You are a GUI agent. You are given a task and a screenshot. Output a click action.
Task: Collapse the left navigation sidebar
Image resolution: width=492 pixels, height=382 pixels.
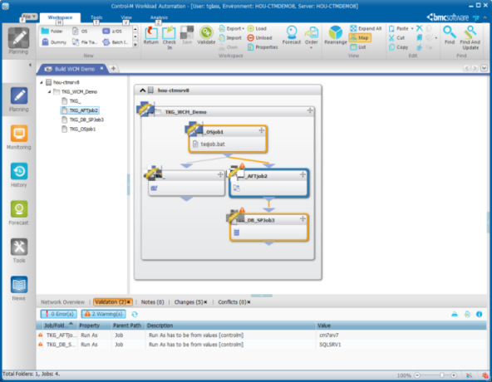pyautogui.click(x=30, y=65)
